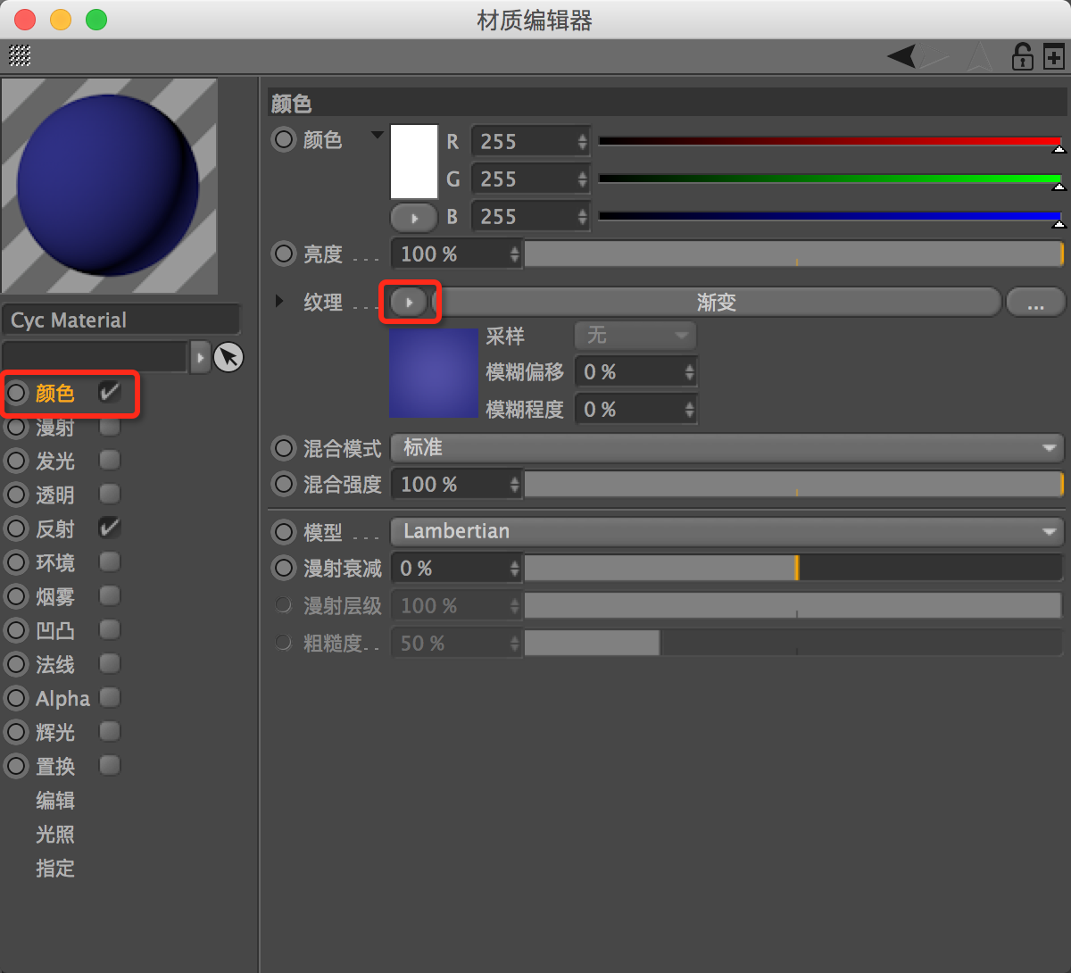This screenshot has width=1071, height=973.
Task: Click the Cyc Material name field
Action: [x=121, y=320]
